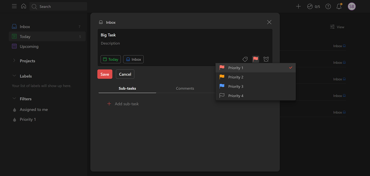Click the No labels placeholder text

[x=42, y=86]
